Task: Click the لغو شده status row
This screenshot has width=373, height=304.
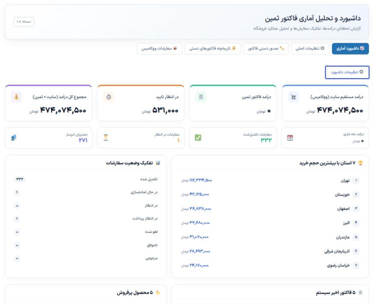Action: (86, 232)
